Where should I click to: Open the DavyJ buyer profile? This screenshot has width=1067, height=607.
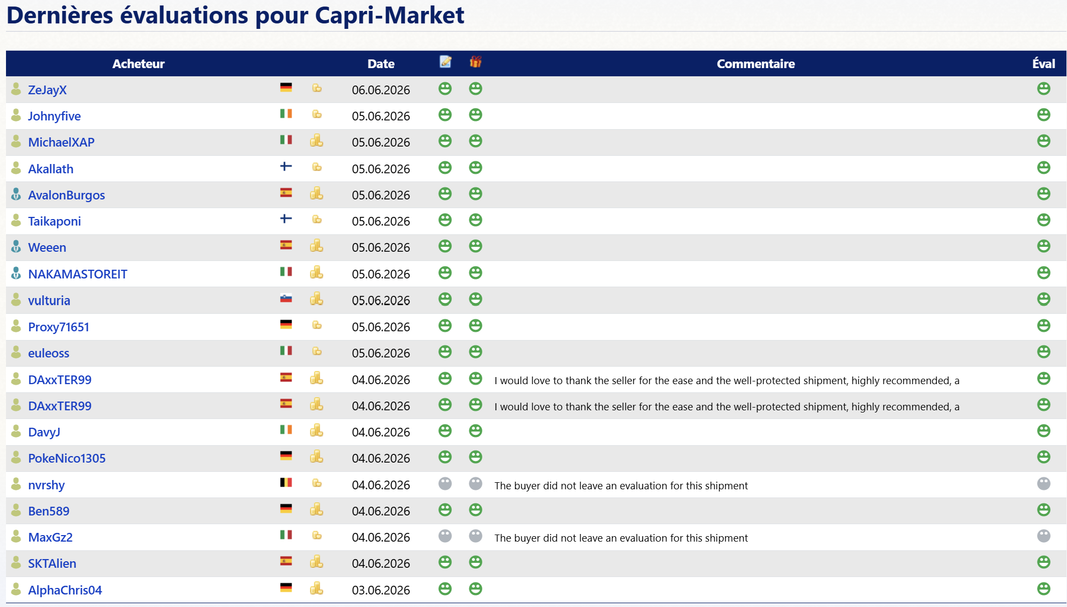pos(44,432)
